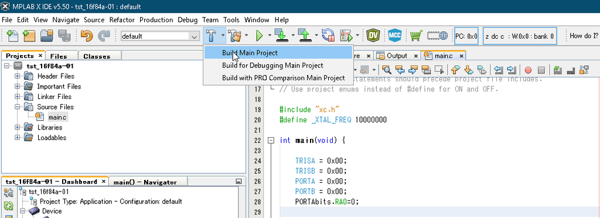Open the default configuration combo box

(x=160, y=36)
